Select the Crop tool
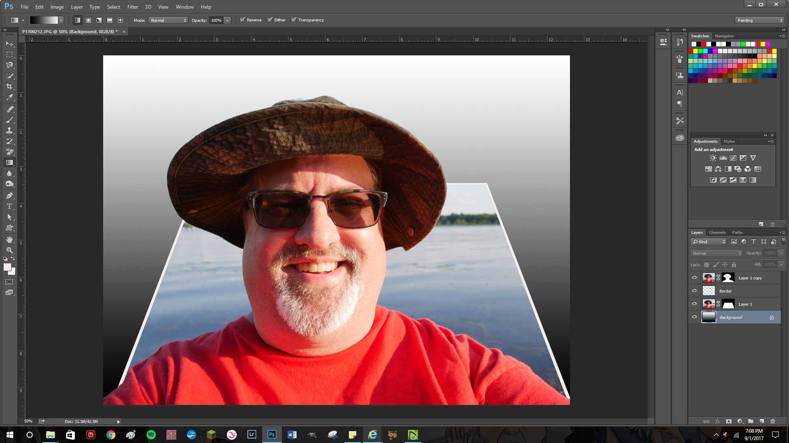This screenshot has width=789, height=443. (9, 87)
